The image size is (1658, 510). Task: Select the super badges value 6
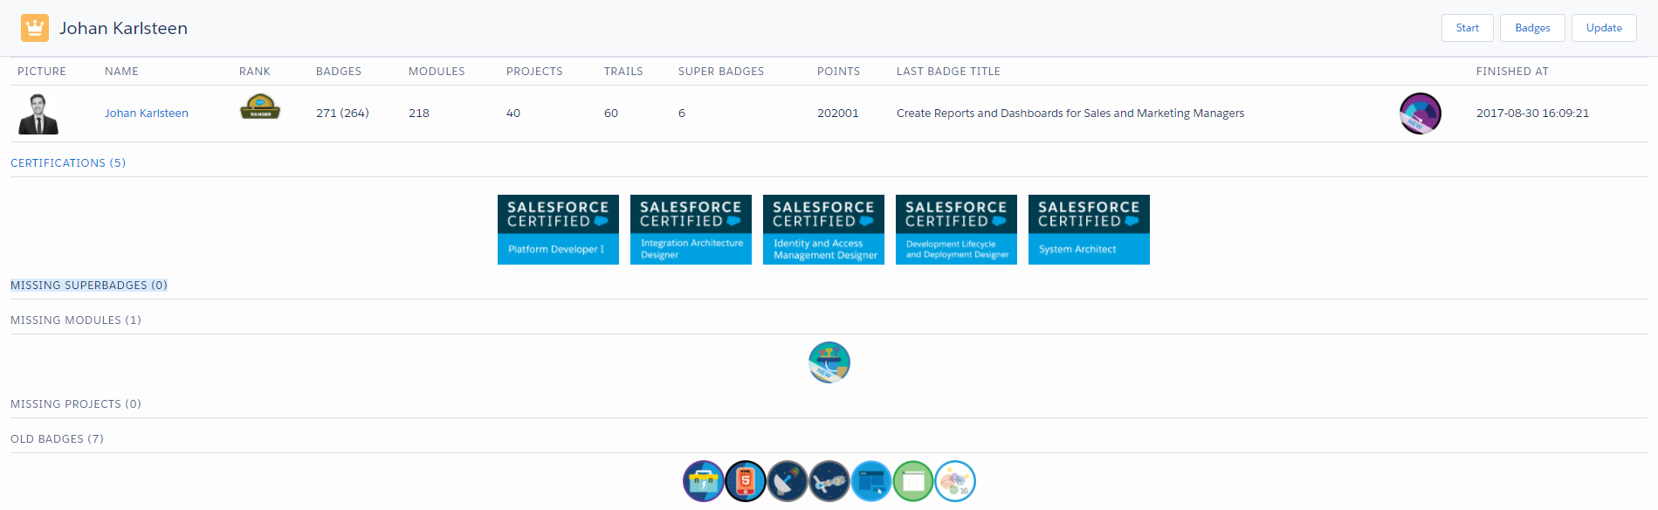tap(682, 114)
